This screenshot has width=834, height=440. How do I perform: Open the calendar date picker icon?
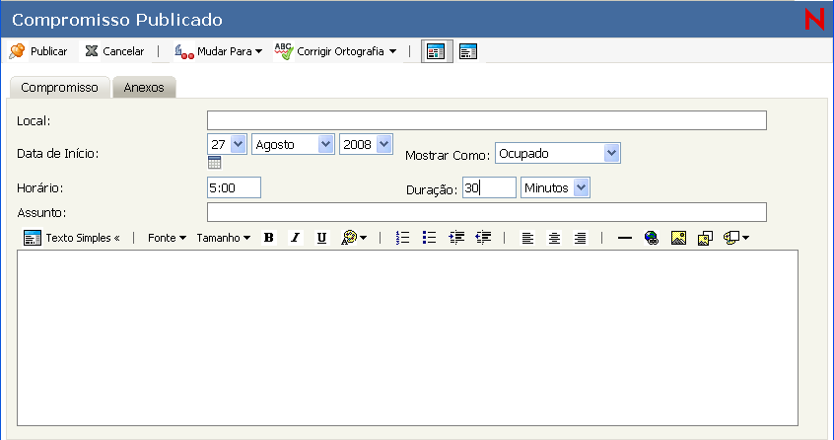coord(214,163)
